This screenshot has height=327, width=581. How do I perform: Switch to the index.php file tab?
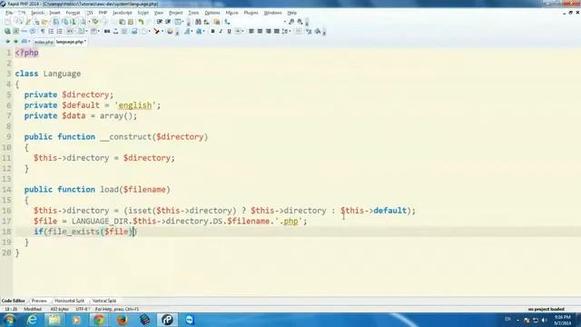coord(44,43)
